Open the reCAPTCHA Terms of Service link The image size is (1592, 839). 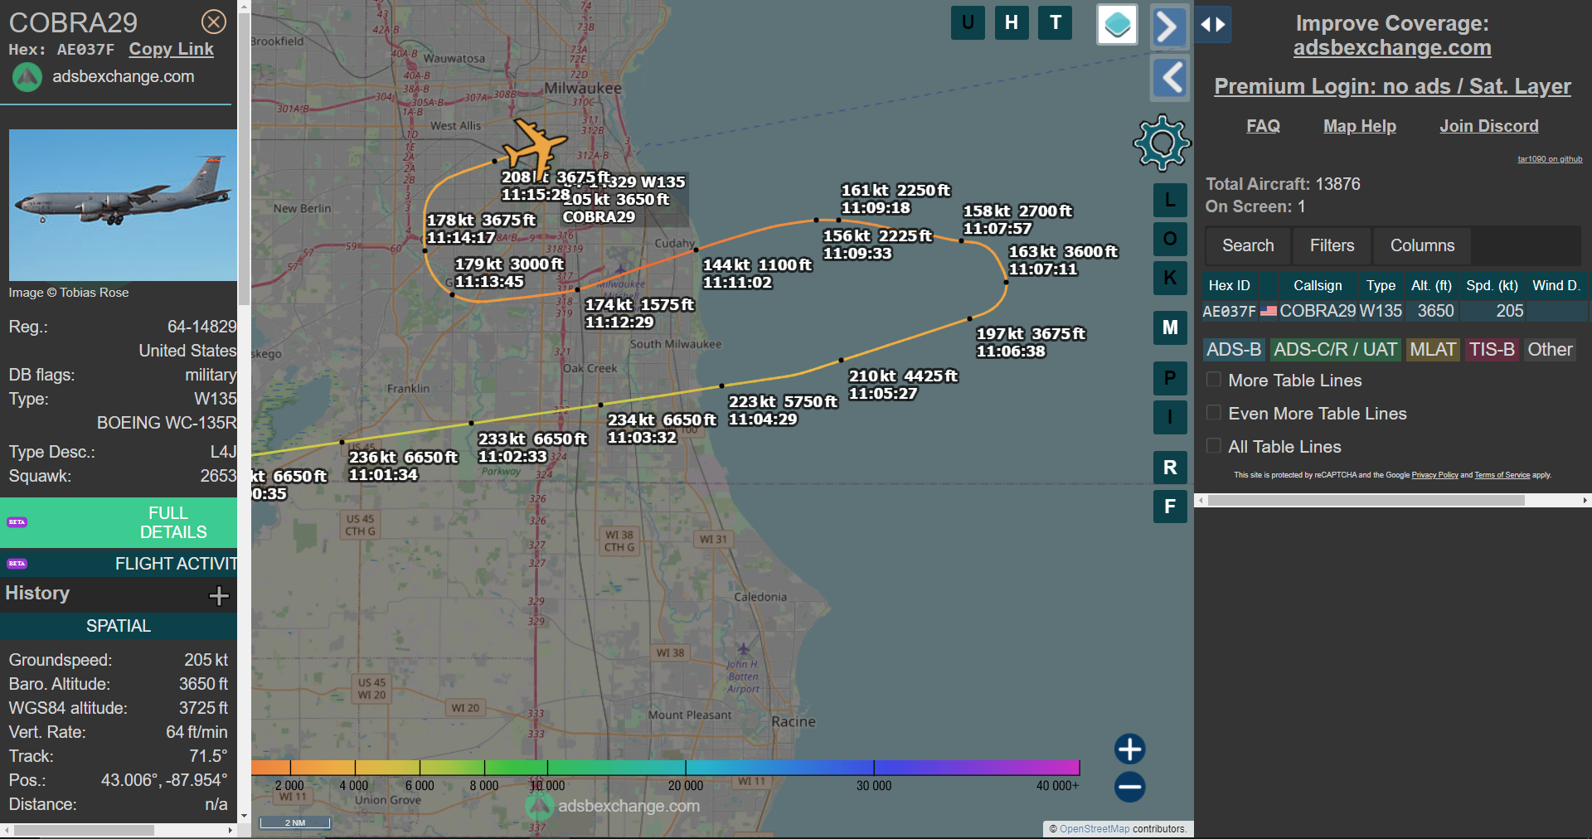pyautogui.click(x=1502, y=475)
